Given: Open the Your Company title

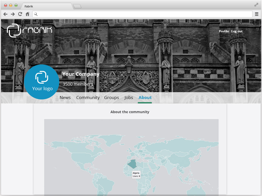Looking at the screenshot, I should pos(81,74).
